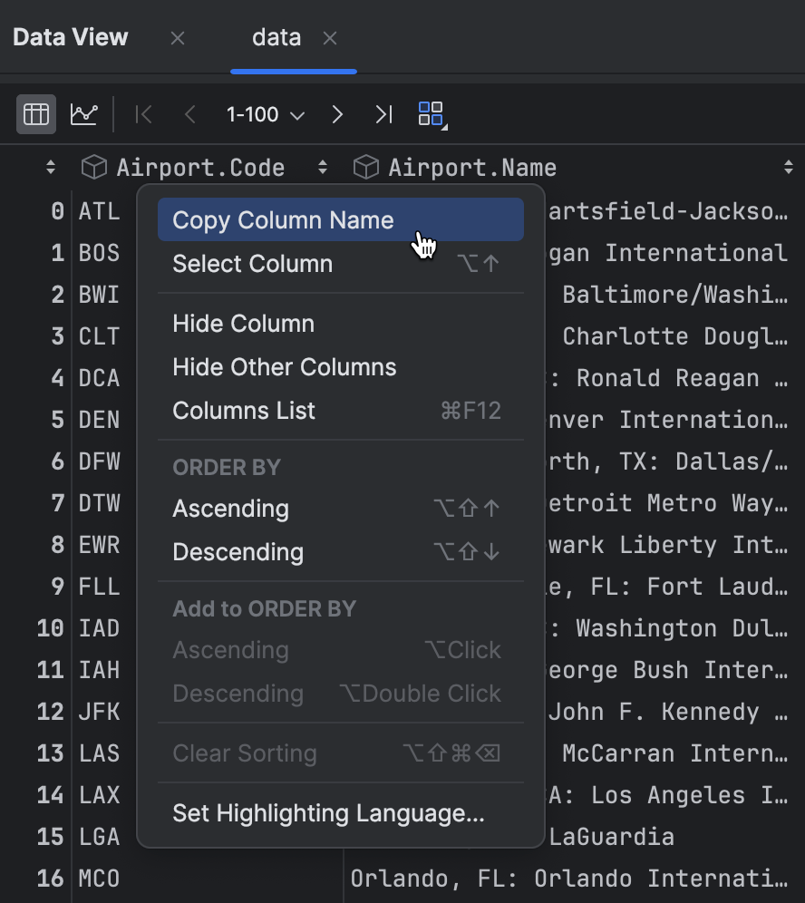Close the Data View tab
The width and height of the screenshot is (805, 903).
pyautogui.click(x=177, y=37)
